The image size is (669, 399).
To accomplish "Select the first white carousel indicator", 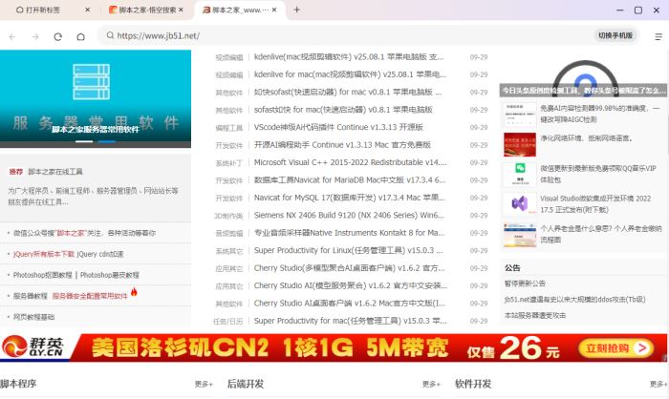I will tap(84, 141).
